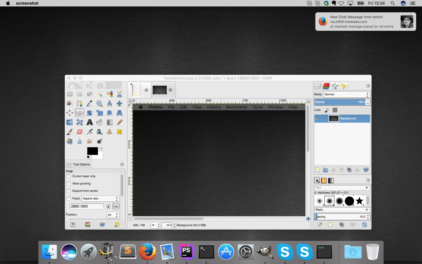
Task: Pick the Text tool in toolbox
Action: (89, 122)
